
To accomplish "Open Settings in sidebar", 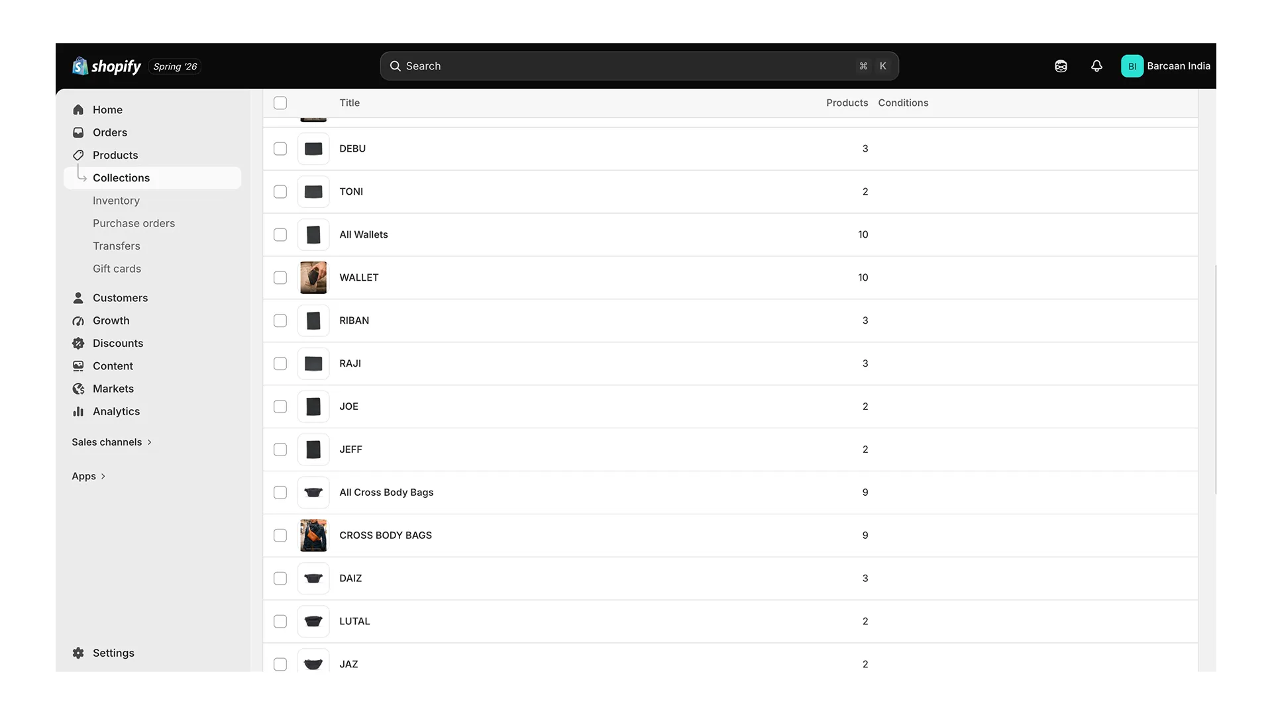I will tap(113, 653).
